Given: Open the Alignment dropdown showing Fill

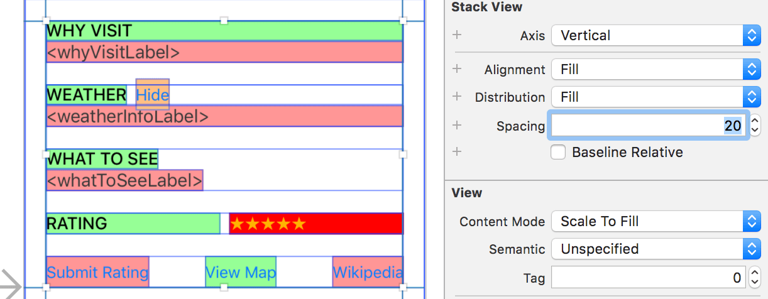Looking at the screenshot, I should [x=656, y=69].
